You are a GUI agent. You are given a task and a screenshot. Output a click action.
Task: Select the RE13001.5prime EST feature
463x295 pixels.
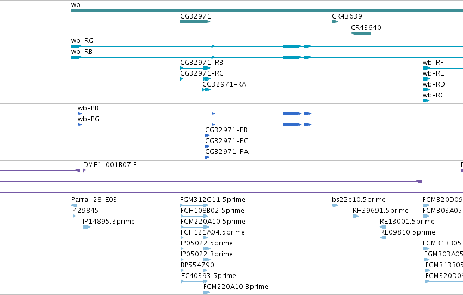click(x=383, y=227)
